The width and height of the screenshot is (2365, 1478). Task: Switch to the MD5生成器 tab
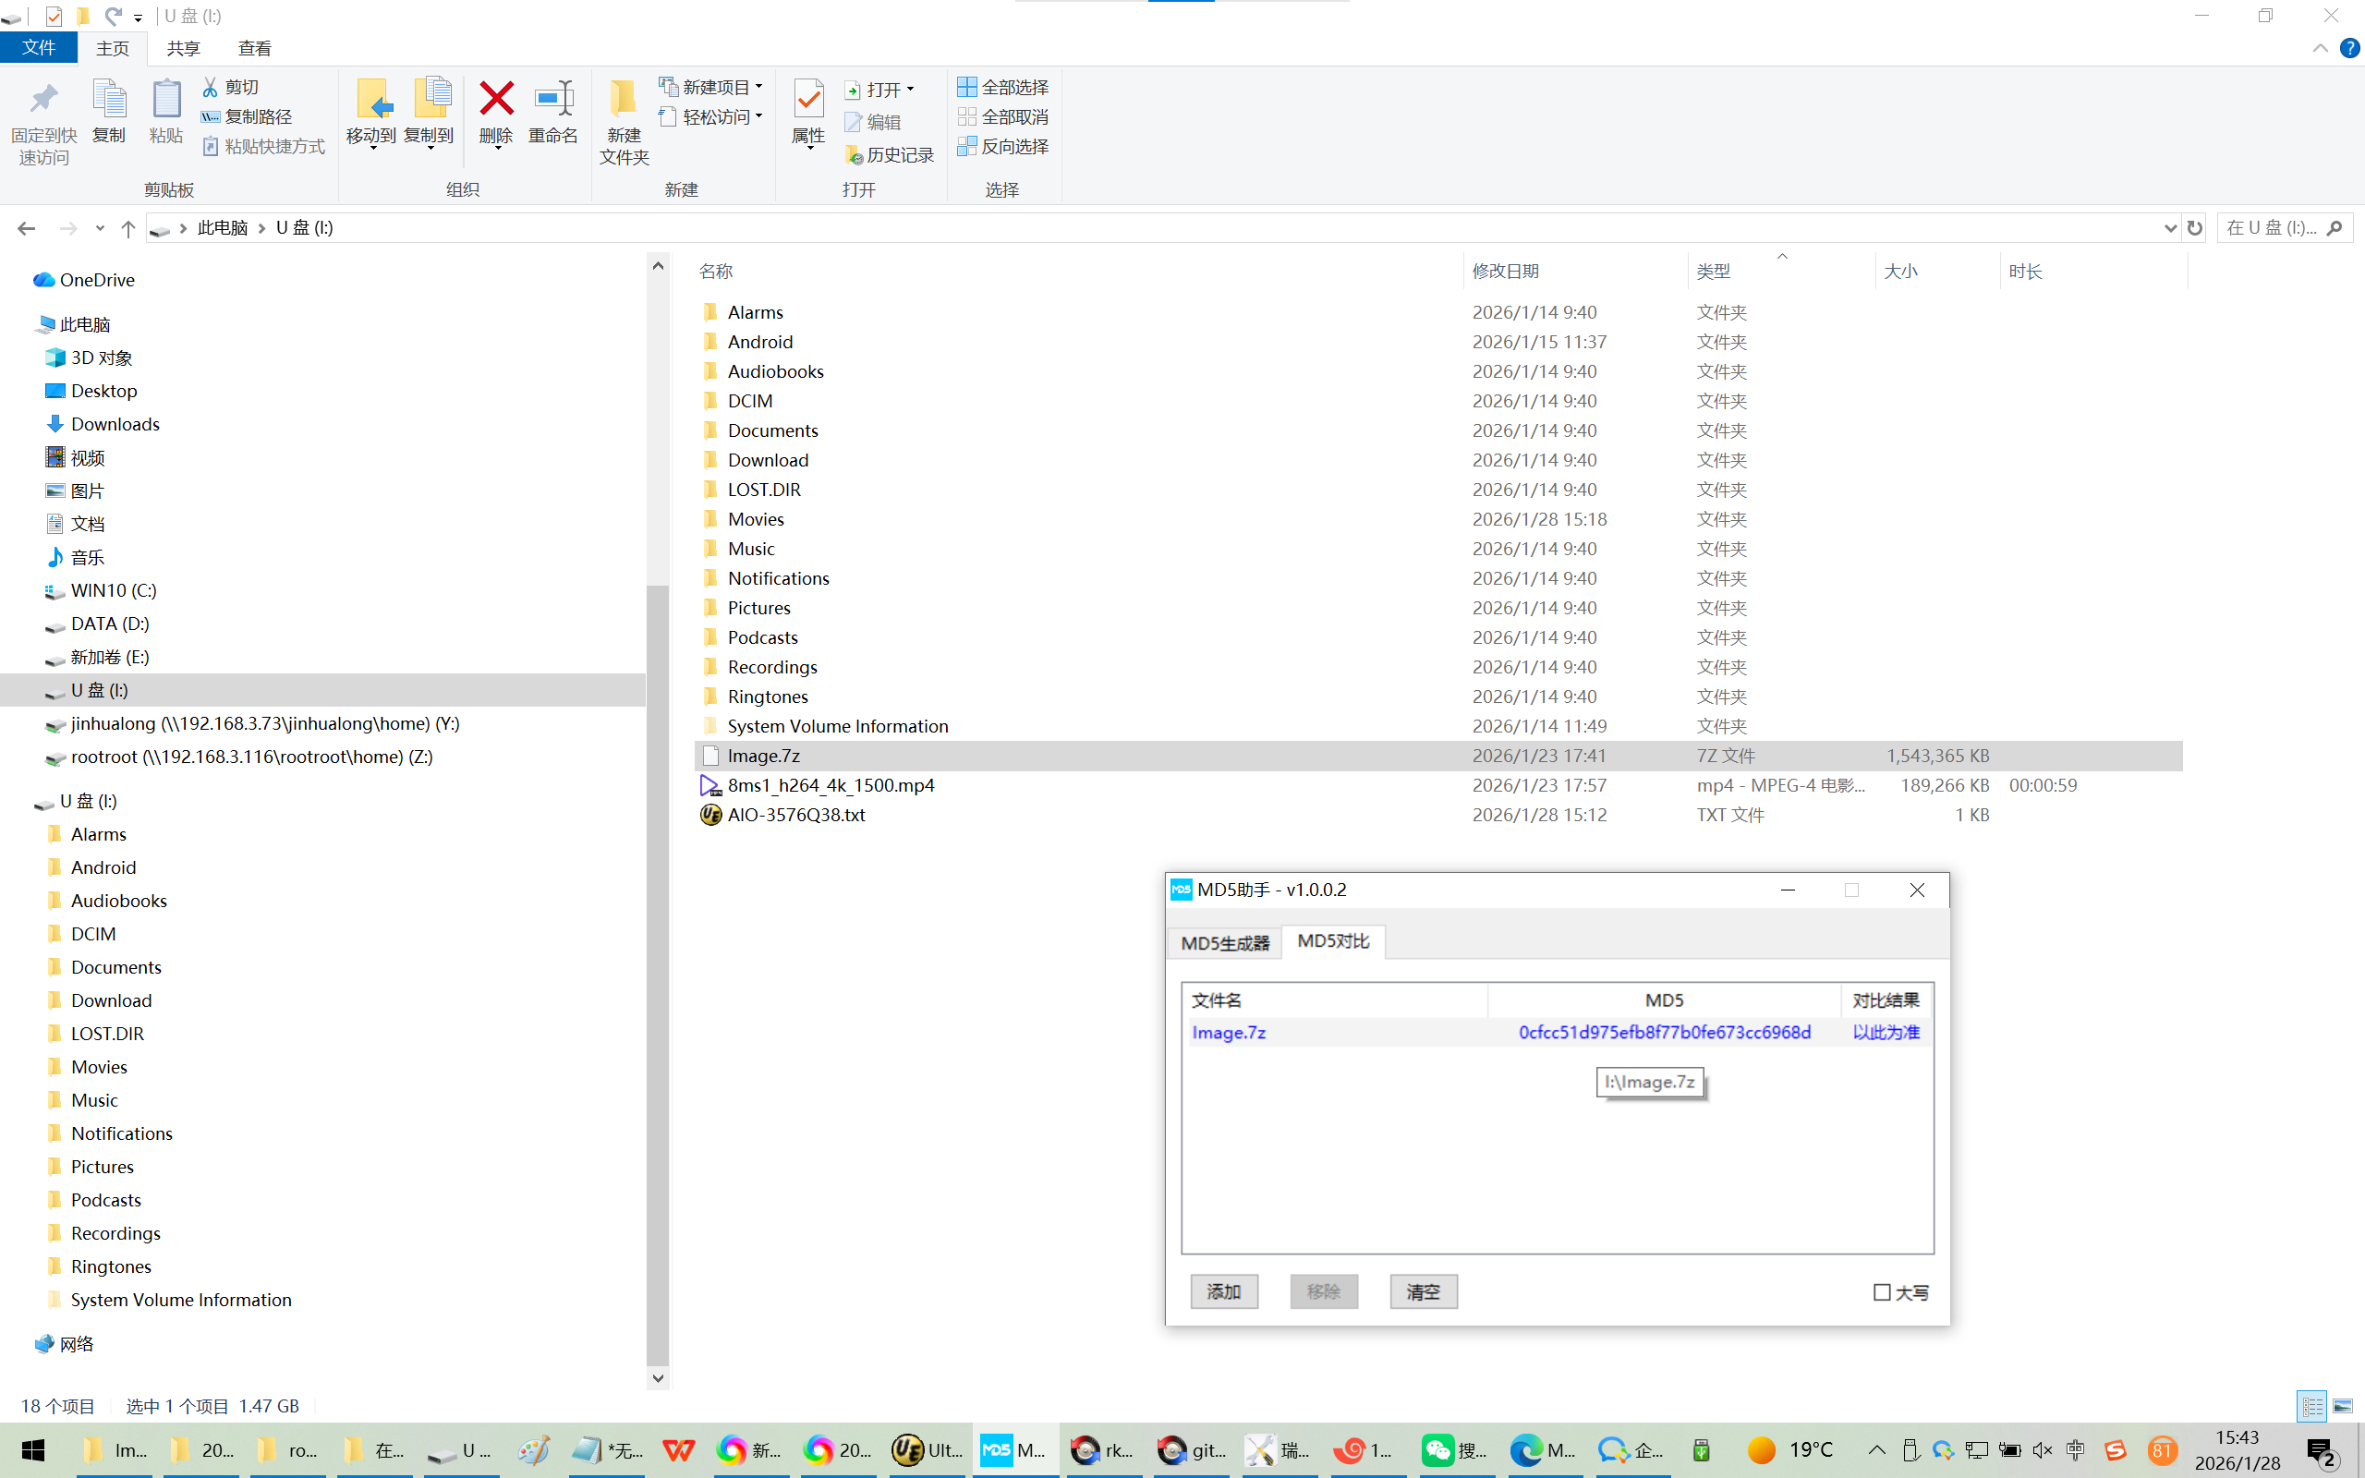[1224, 942]
